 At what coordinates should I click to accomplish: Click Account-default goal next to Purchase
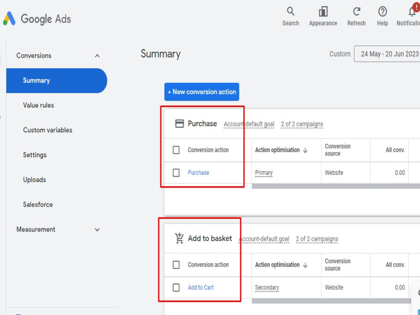(249, 124)
